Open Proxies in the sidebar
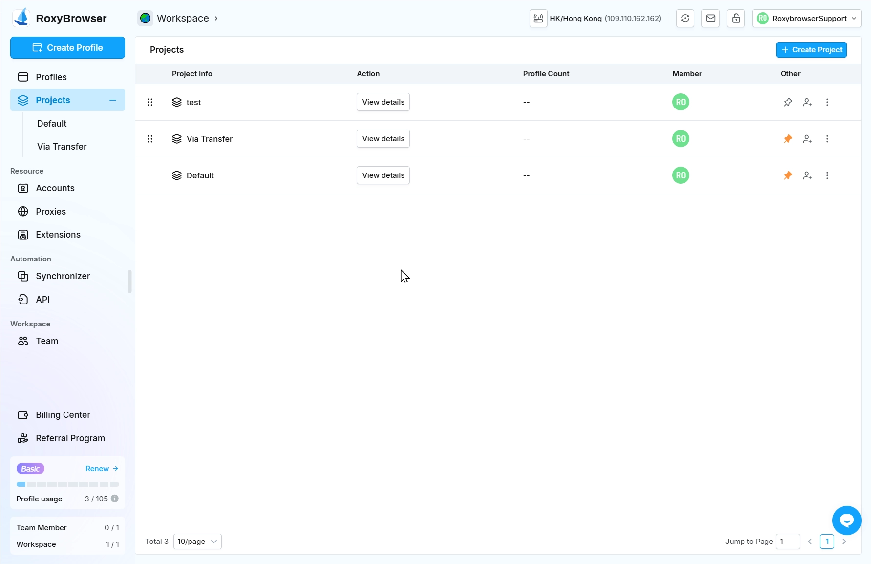The image size is (871, 564). [50, 212]
